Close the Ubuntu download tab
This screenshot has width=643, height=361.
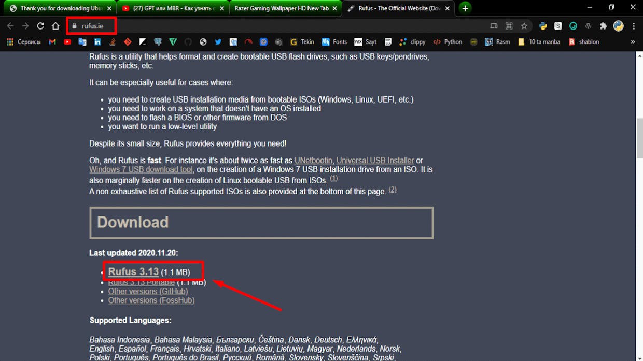tap(109, 8)
